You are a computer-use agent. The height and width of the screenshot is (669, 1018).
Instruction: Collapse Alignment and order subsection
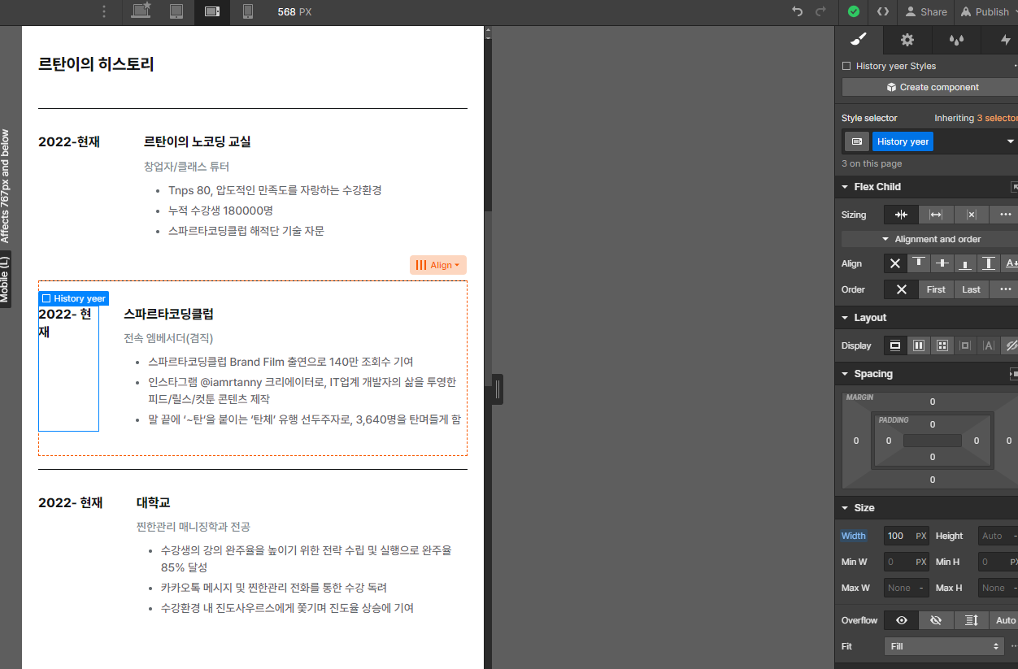coord(931,239)
